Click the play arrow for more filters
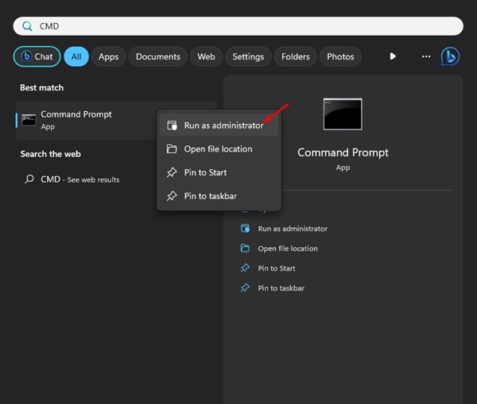The image size is (477, 404). click(x=393, y=56)
